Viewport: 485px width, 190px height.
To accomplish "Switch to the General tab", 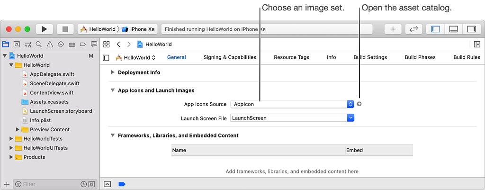I will coord(177,57).
